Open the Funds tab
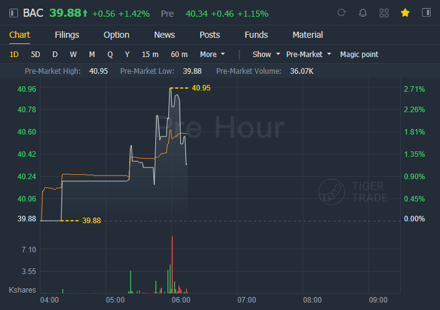Image resolution: width=440 pixels, height=310 pixels. tap(256, 35)
